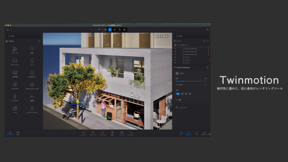Toggle the world axis globe icon
Image resolution: width=288 pixels, height=162 pixels.
[124, 30]
